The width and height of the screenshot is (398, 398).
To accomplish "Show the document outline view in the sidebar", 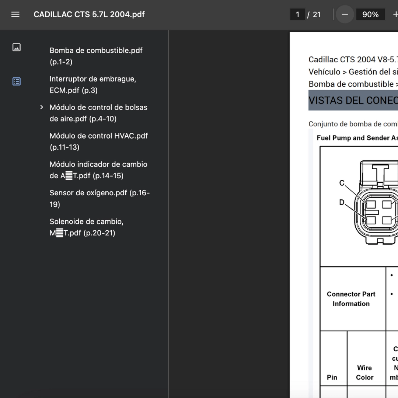I will click(x=17, y=81).
